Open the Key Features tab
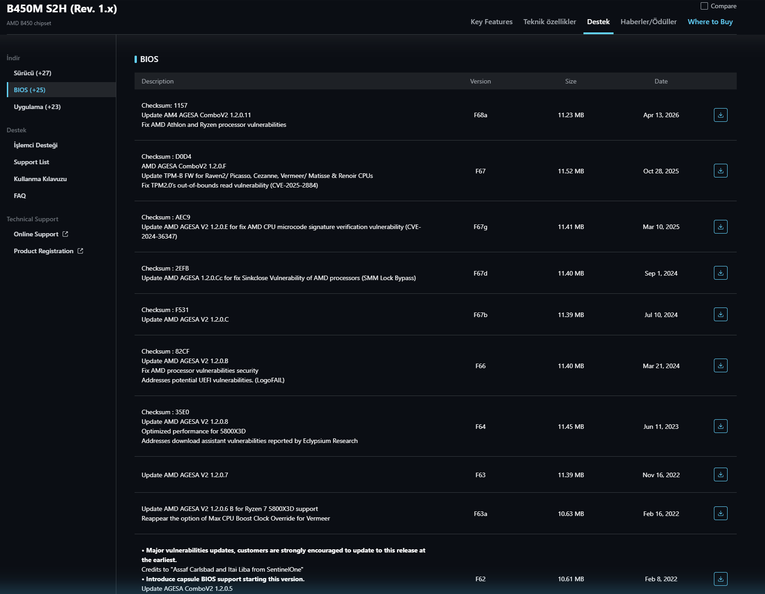This screenshot has width=765, height=594. tap(491, 22)
